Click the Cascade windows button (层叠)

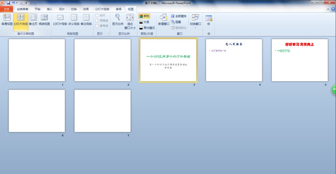pyautogui.click(x=176, y=22)
